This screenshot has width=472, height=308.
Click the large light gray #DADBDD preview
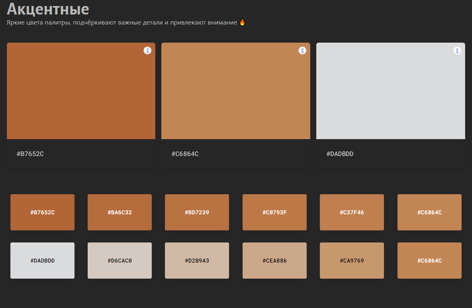click(390, 91)
